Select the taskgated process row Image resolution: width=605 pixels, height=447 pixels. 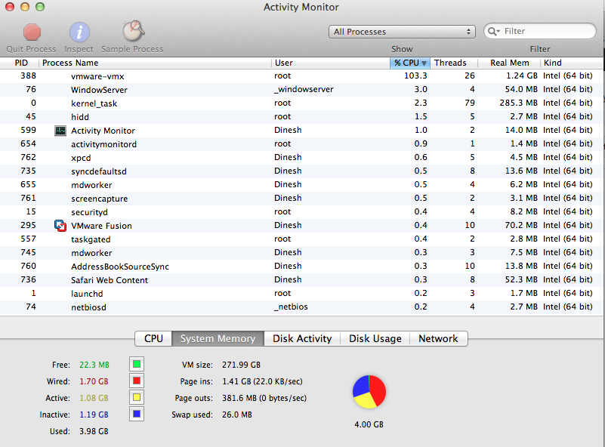[x=301, y=239]
